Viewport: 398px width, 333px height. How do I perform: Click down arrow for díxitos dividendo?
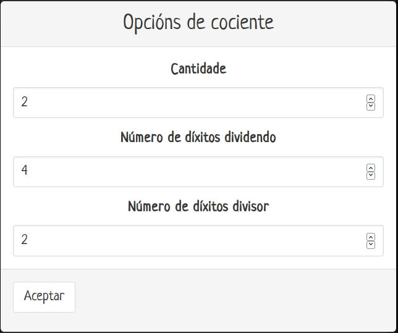371,175
